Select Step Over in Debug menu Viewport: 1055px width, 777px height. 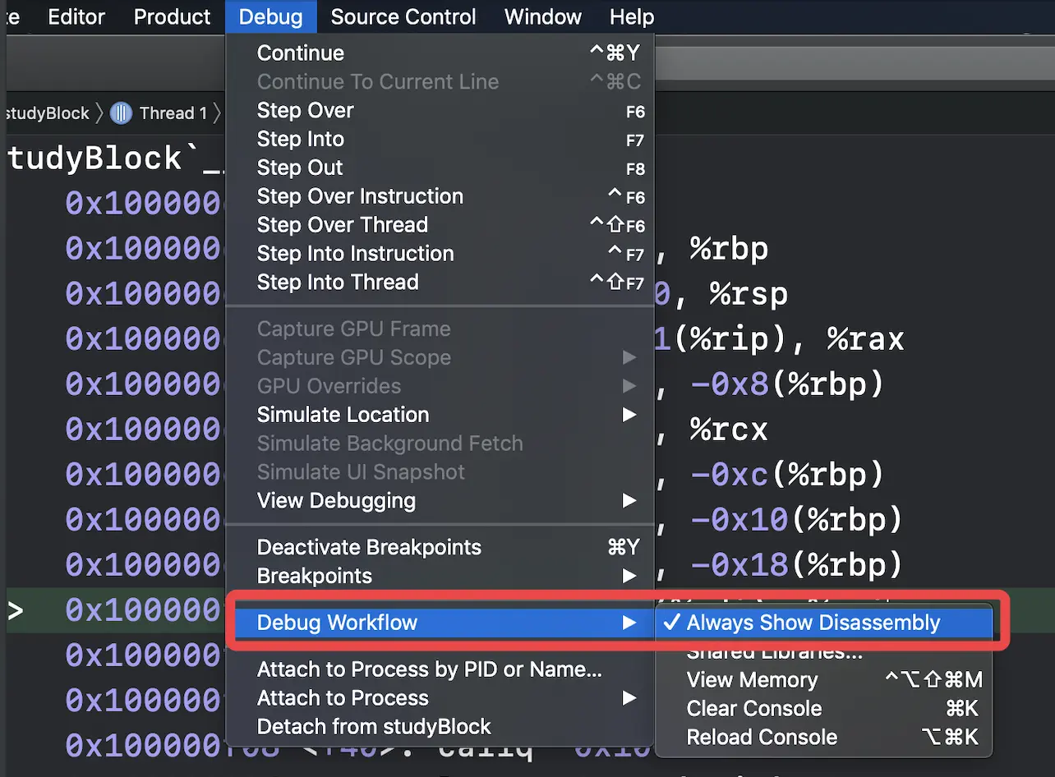(x=305, y=111)
